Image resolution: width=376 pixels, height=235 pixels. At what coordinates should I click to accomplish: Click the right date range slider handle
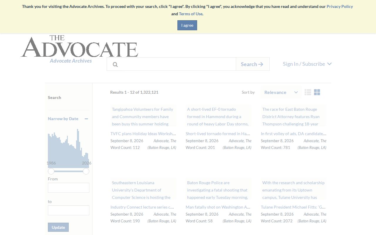click(86, 171)
